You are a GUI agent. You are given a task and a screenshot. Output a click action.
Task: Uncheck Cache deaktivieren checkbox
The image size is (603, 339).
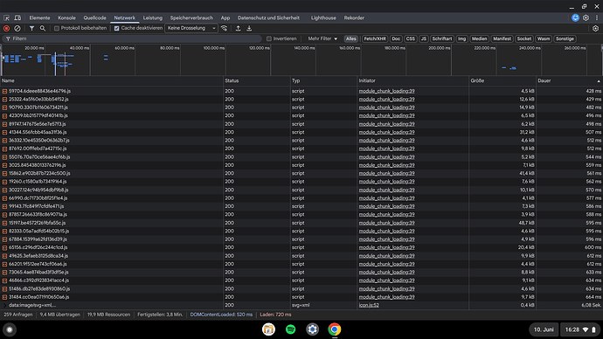pyautogui.click(x=116, y=29)
